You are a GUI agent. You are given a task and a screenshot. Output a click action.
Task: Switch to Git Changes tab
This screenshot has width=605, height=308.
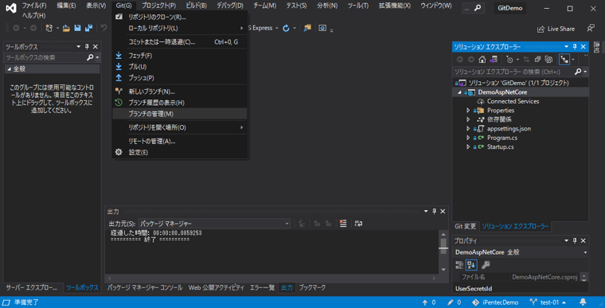[466, 227]
